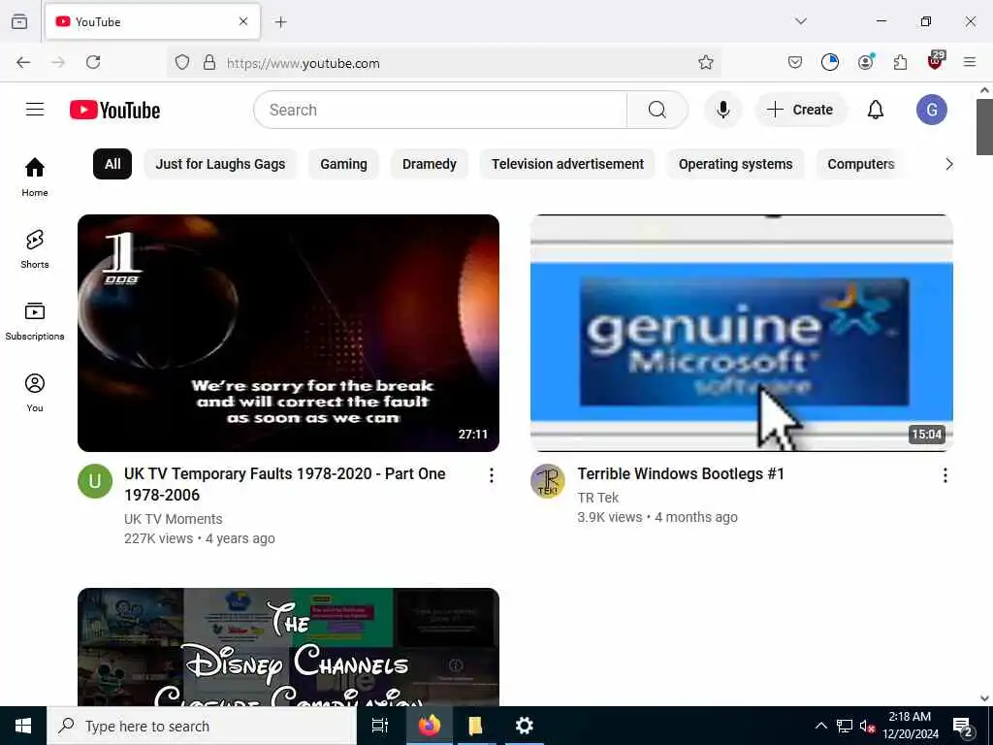Screen dimensions: 993x745
Task: Open Settings gear on taskbar
Action: click(x=525, y=726)
